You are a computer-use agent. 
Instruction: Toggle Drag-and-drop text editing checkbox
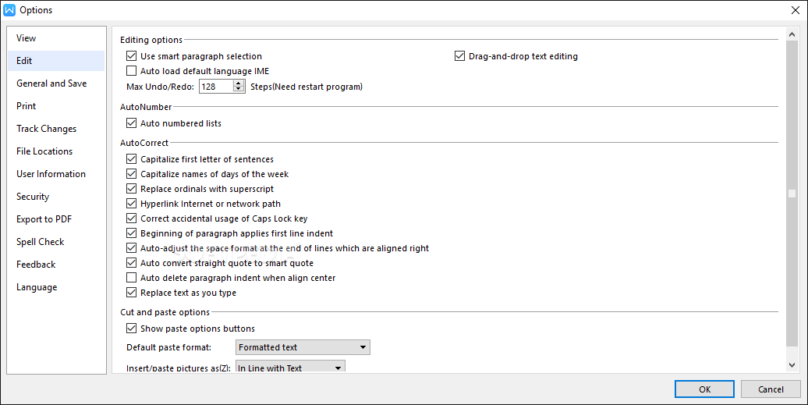[x=459, y=55]
